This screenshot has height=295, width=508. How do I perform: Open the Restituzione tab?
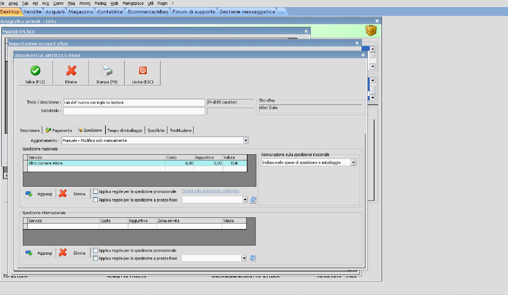pyautogui.click(x=181, y=130)
